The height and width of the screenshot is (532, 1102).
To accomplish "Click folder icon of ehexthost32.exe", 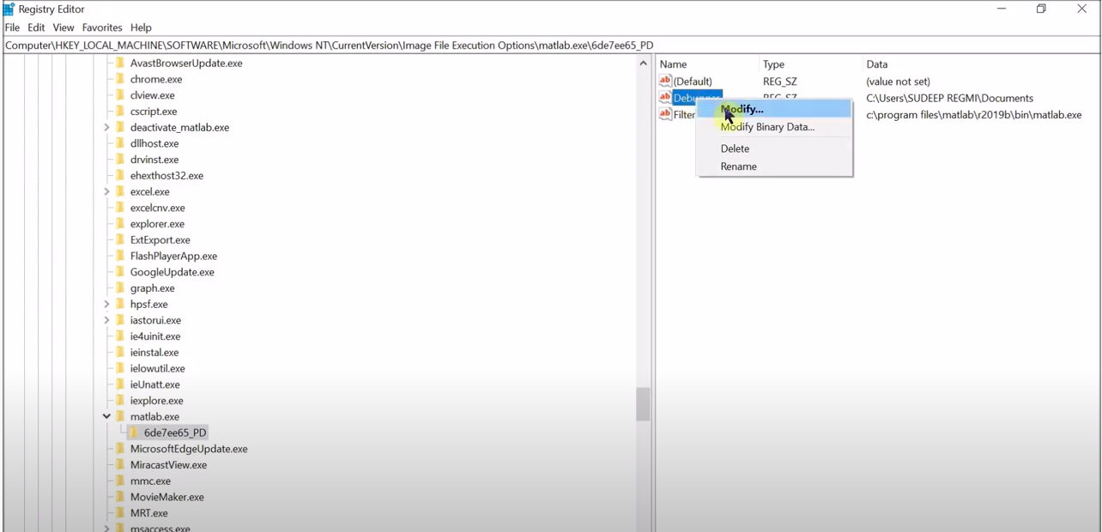I will [x=120, y=176].
